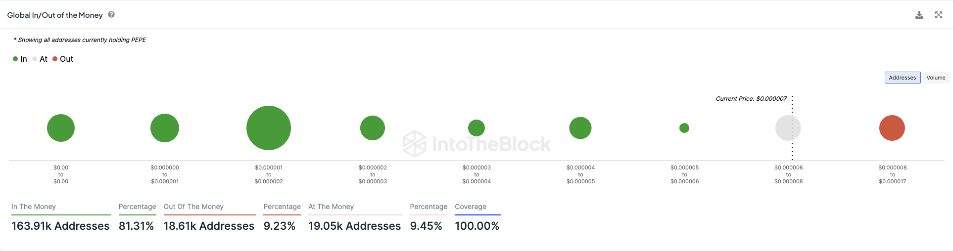Click the IntoTheBlock watermark logo
The image size is (953, 251).
[x=476, y=144]
